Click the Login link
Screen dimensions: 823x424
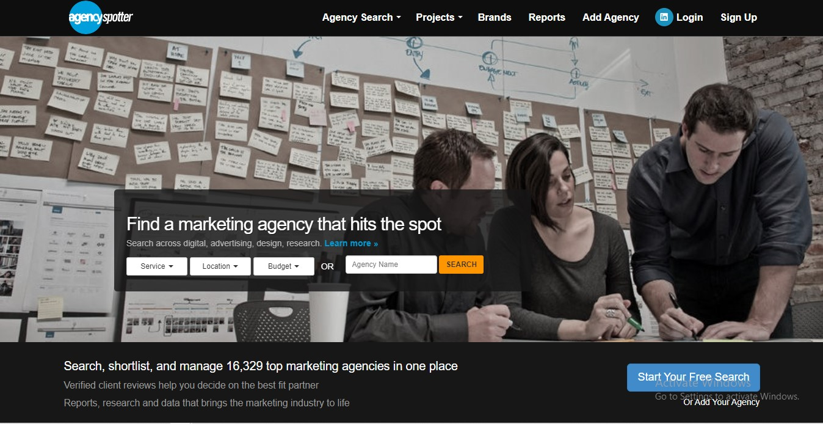coord(689,17)
